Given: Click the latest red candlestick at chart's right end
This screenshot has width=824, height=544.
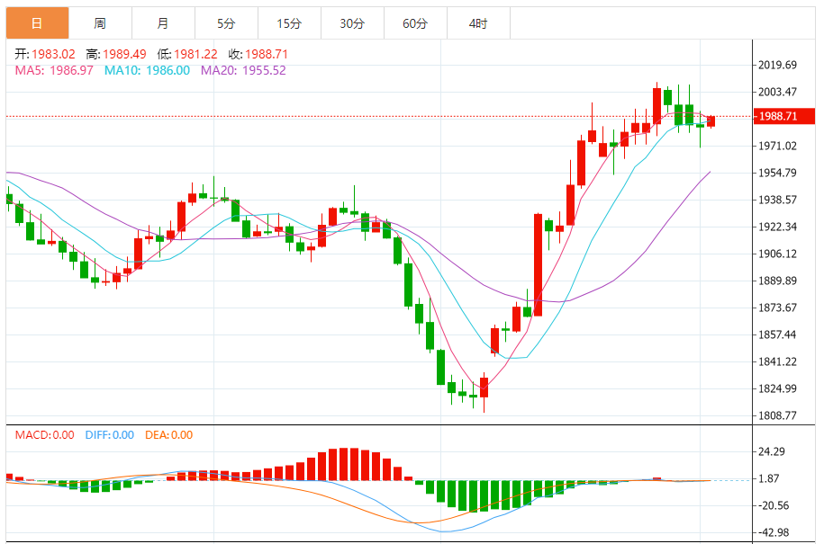Looking at the screenshot, I should coord(711,121).
